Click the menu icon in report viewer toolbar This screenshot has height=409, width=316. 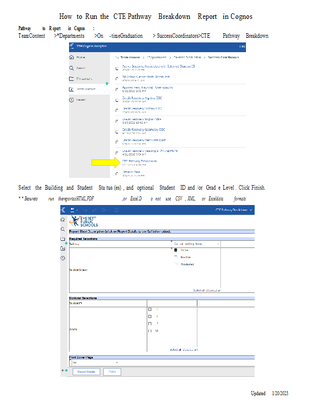click(x=63, y=210)
